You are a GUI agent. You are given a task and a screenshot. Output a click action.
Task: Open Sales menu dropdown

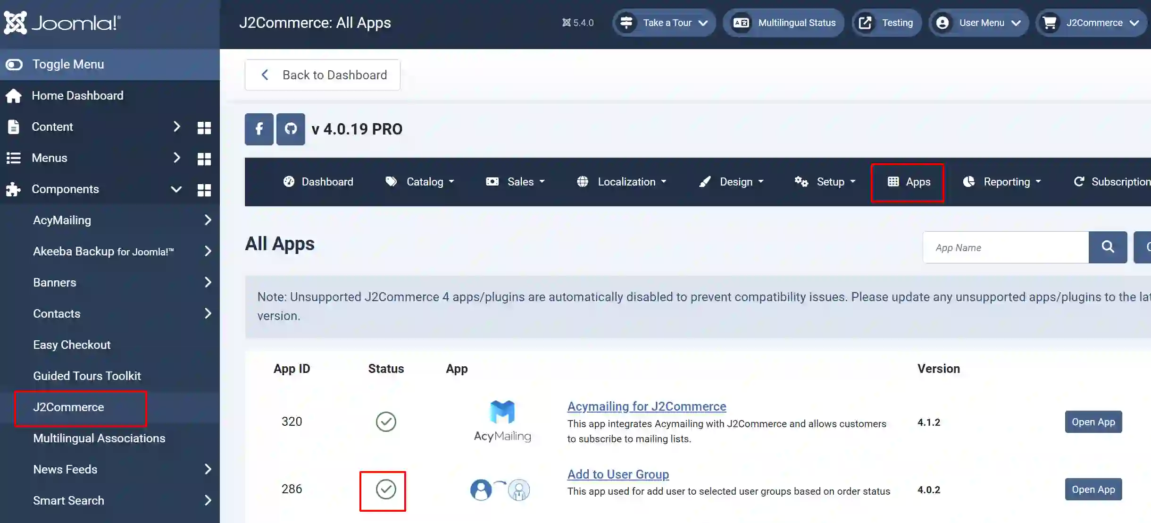(515, 182)
